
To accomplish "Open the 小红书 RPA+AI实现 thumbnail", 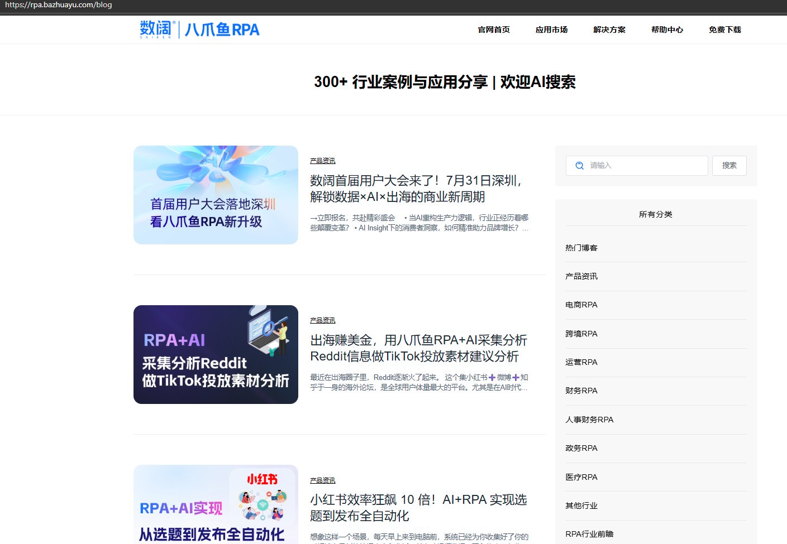I will click(216, 504).
